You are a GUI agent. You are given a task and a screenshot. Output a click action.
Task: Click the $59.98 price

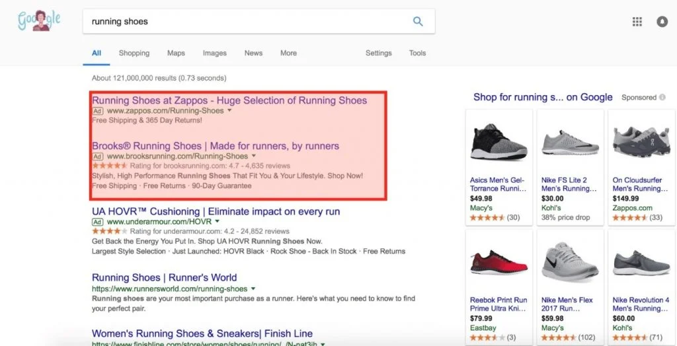pyautogui.click(x=552, y=318)
